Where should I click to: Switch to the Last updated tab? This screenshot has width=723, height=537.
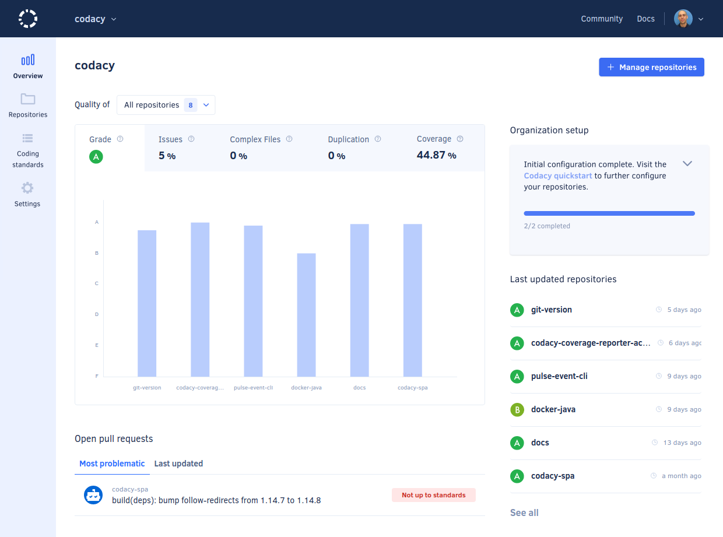point(178,464)
